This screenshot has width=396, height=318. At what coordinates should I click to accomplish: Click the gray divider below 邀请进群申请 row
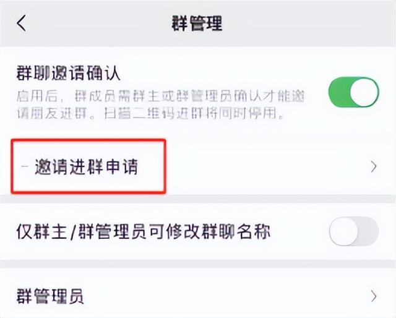click(x=198, y=199)
